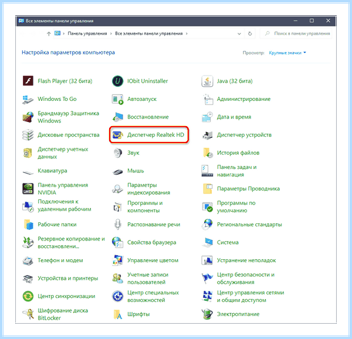
Task: Open the Flash Player icon
Action: tap(28, 81)
